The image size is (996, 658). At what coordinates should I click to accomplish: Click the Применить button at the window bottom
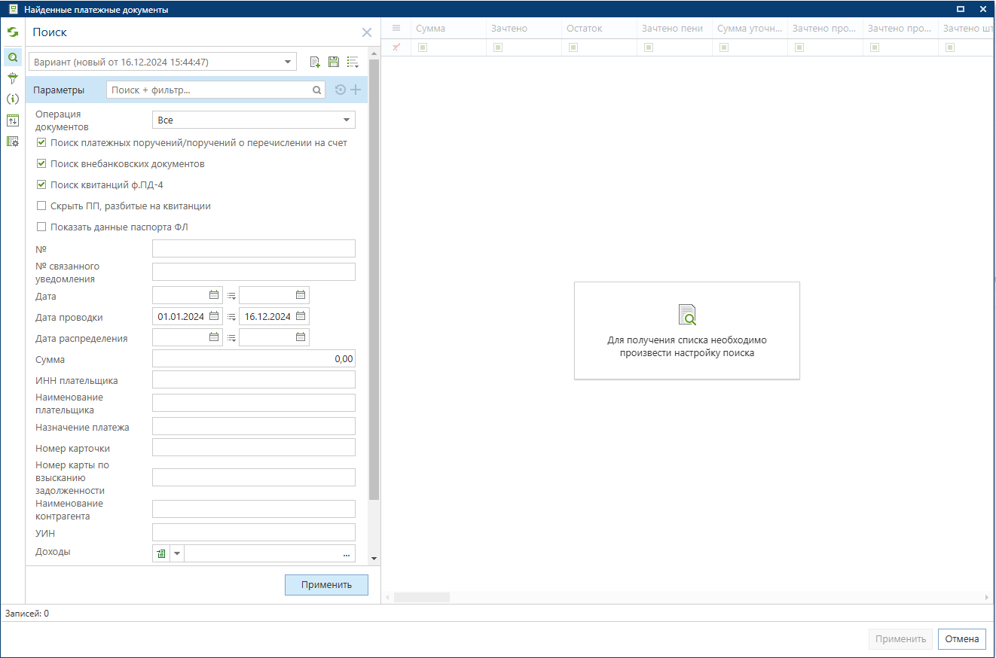click(900, 639)
